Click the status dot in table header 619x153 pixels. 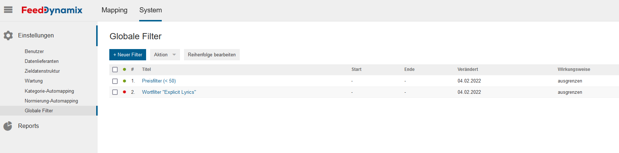[125, 69]
